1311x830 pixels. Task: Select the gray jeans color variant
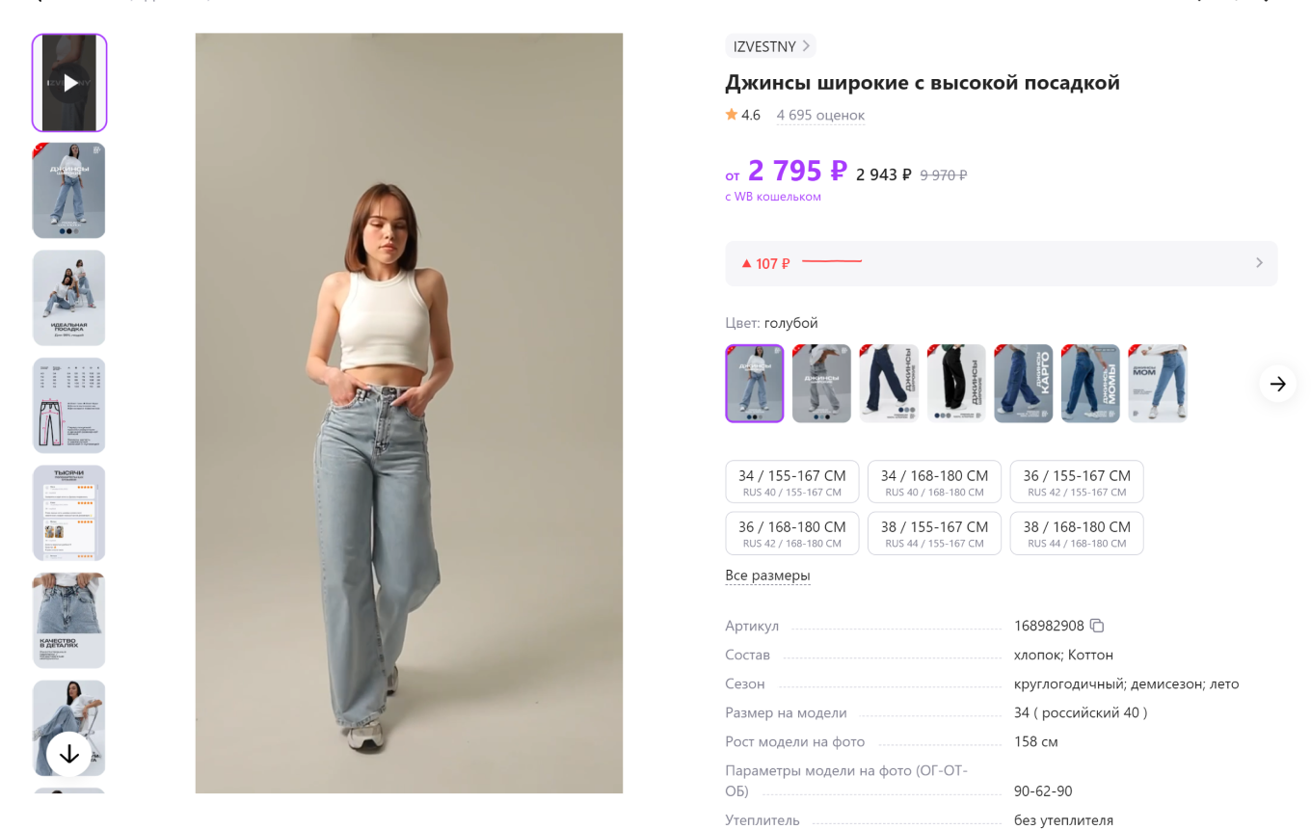821,384
